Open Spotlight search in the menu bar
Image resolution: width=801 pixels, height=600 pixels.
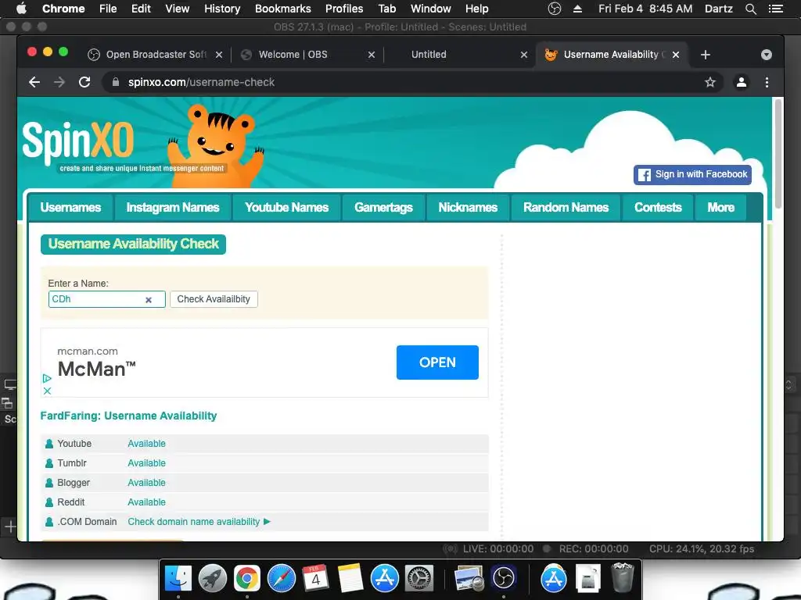(750, 9)
